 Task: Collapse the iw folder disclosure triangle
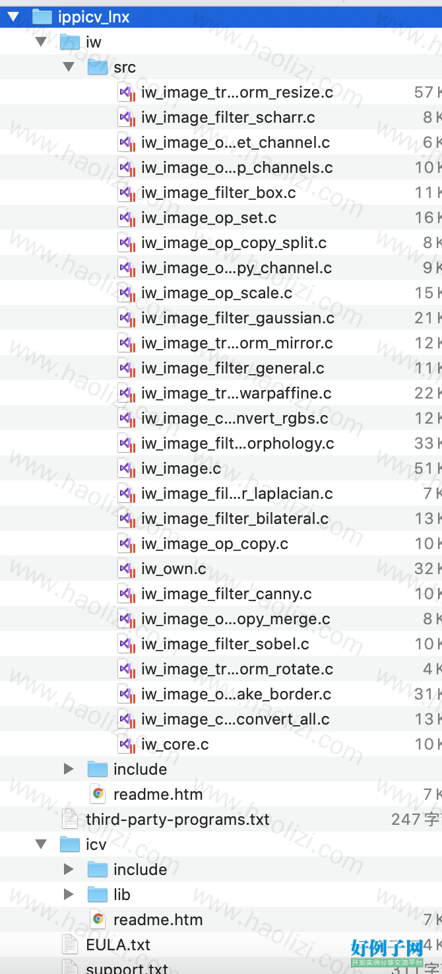pos(41,42)
